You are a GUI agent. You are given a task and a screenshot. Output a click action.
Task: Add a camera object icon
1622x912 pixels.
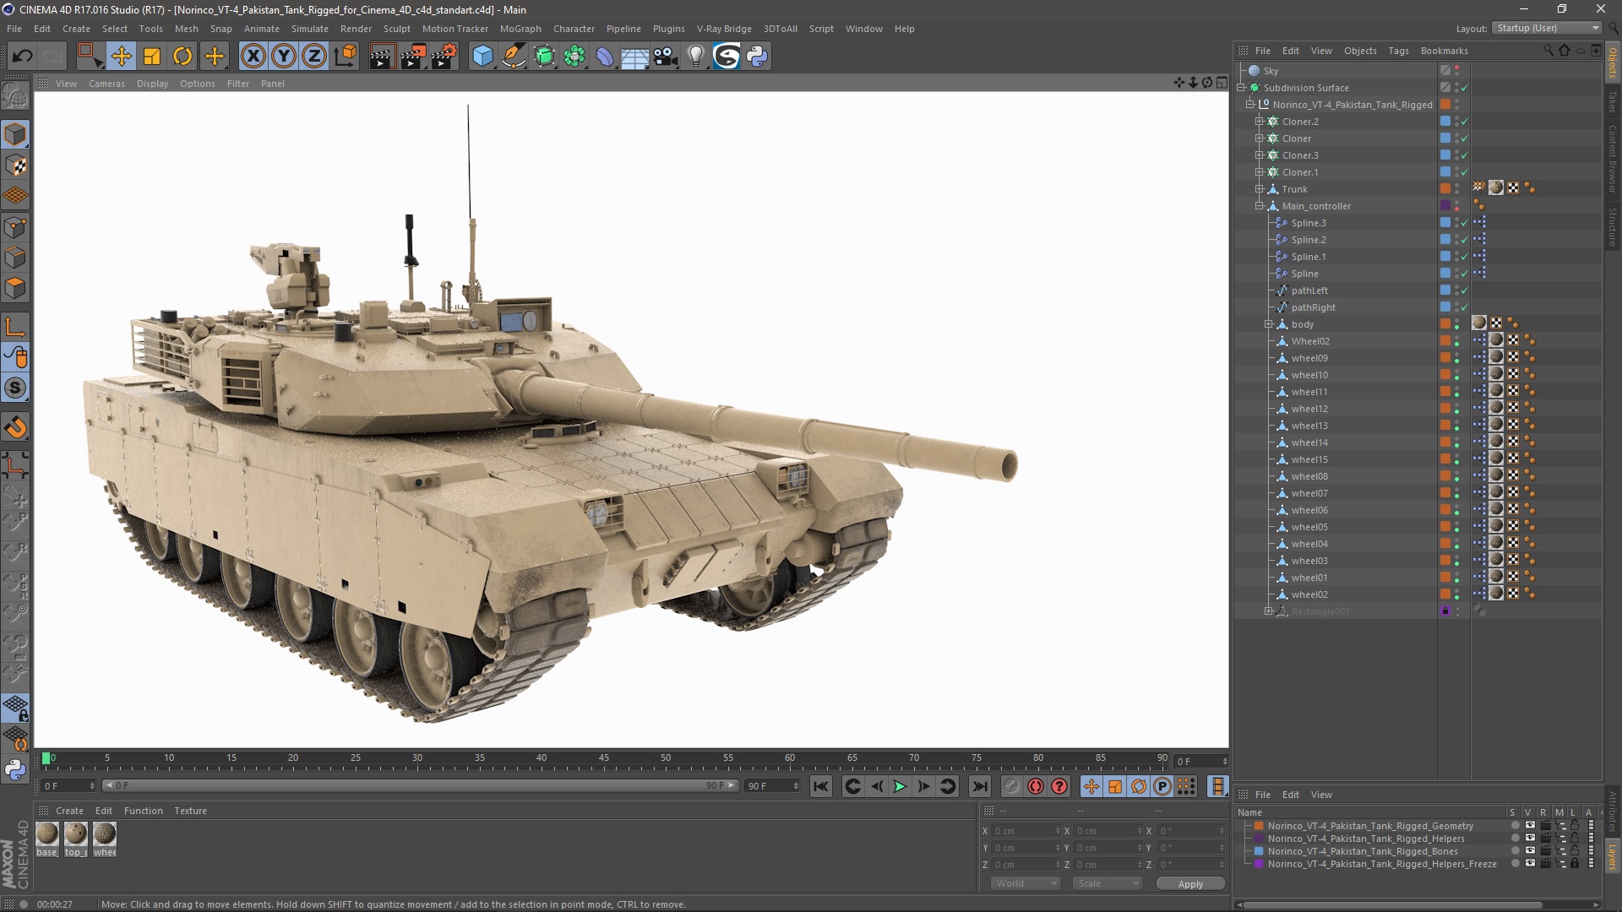666,57
